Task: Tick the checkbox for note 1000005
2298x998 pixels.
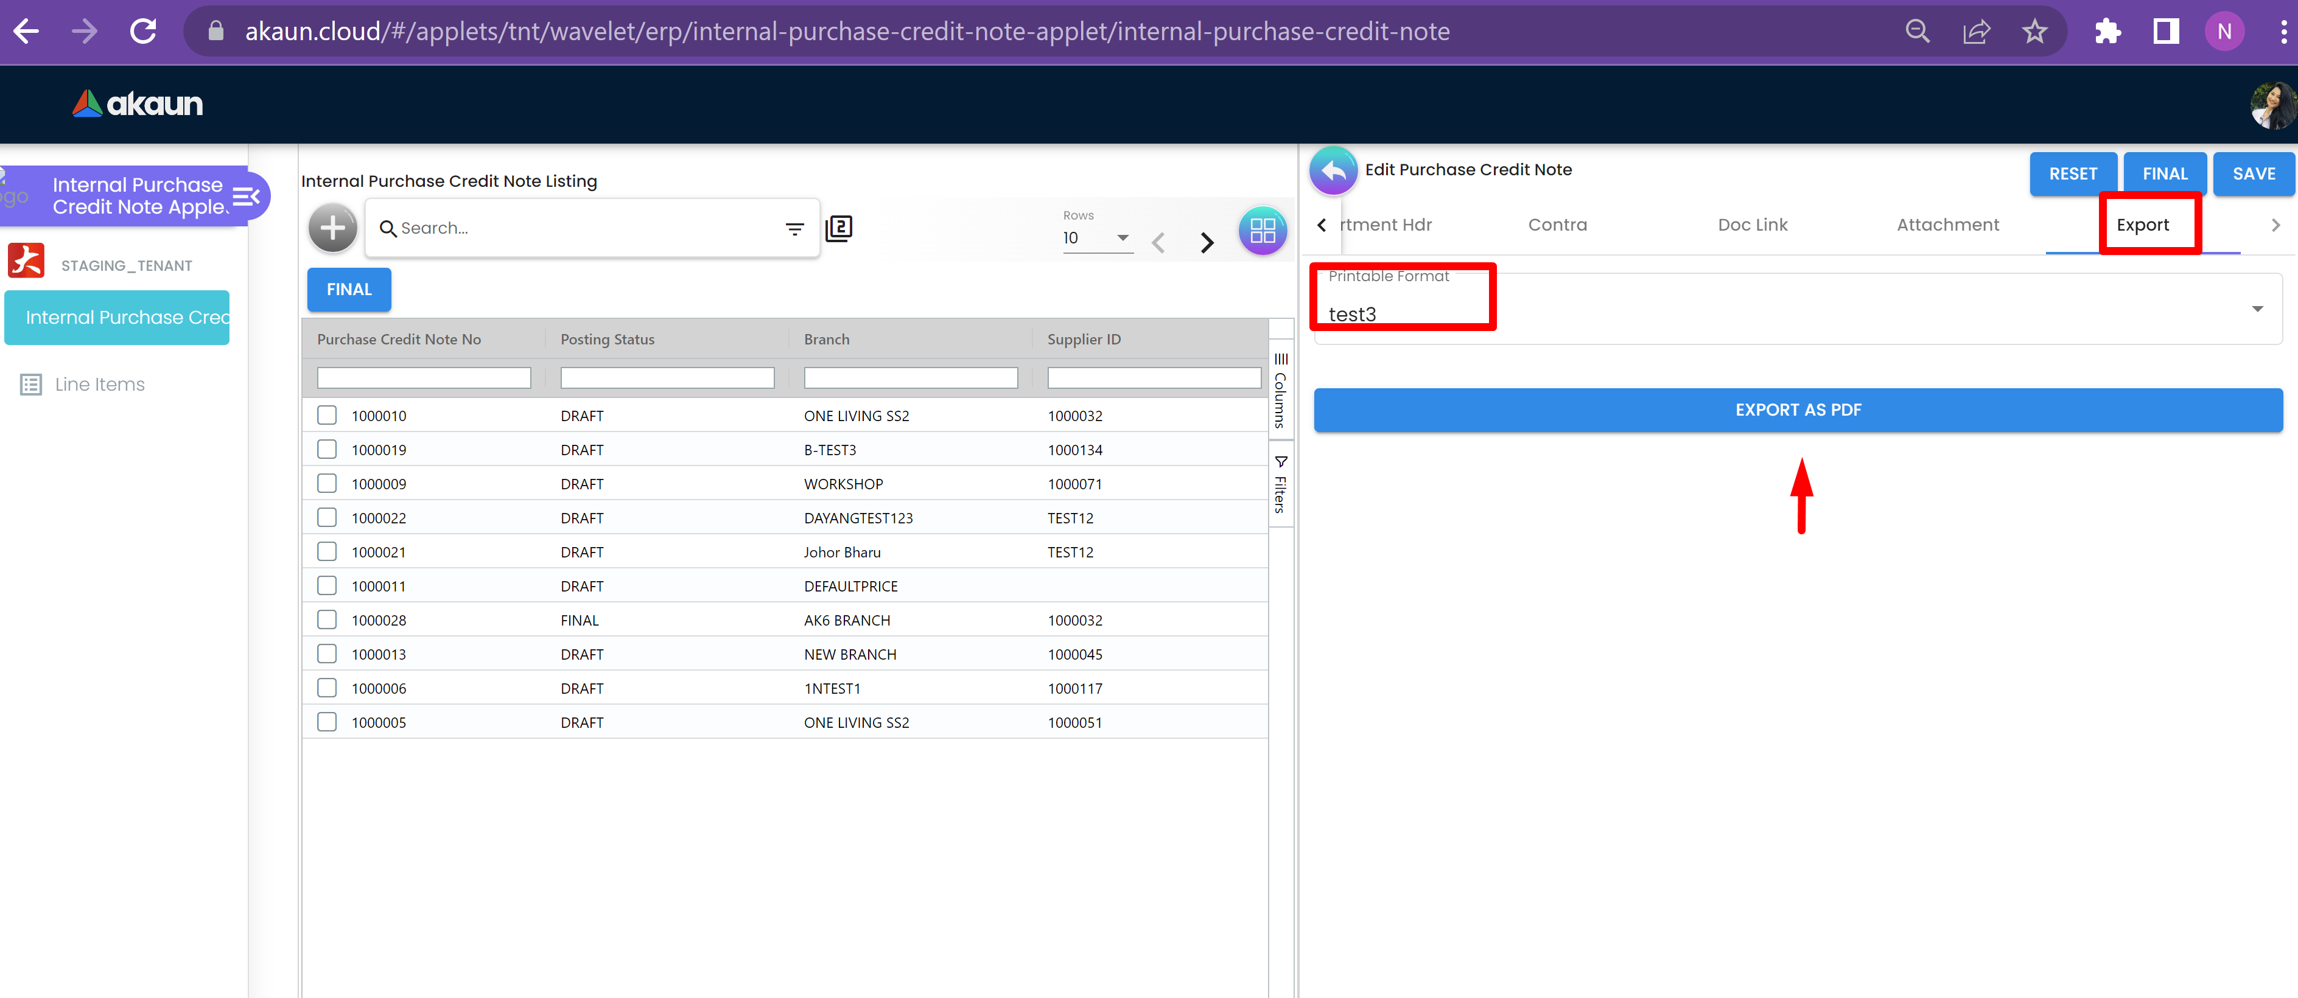Action: click(328, 722)
